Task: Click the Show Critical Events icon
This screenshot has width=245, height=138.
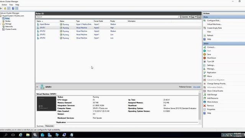Action: (204, 91)
